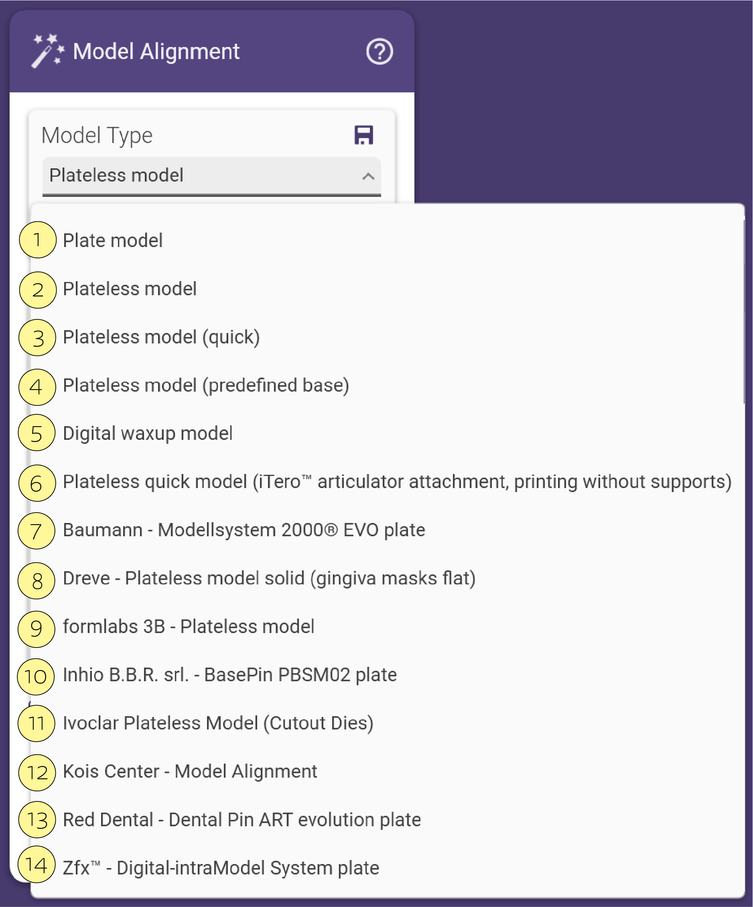753x907 pixels.
Task: Click the magic wand wizard icon
Action: [x=48, y=51]
